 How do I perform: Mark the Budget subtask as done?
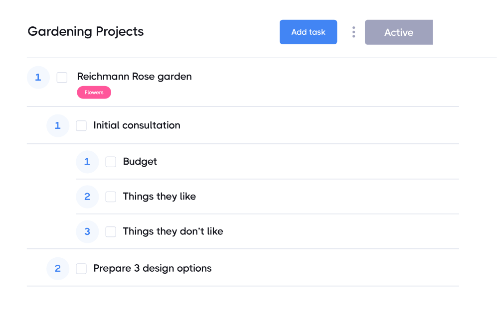click(x=111, y=162)
